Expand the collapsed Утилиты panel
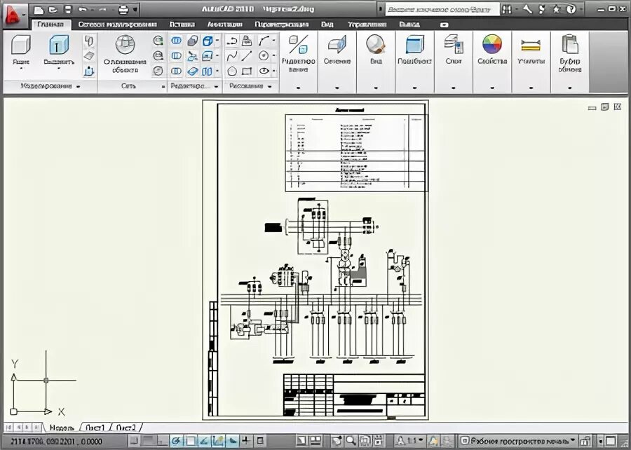This screenshot has width=631, height=450. coord(531,62)
